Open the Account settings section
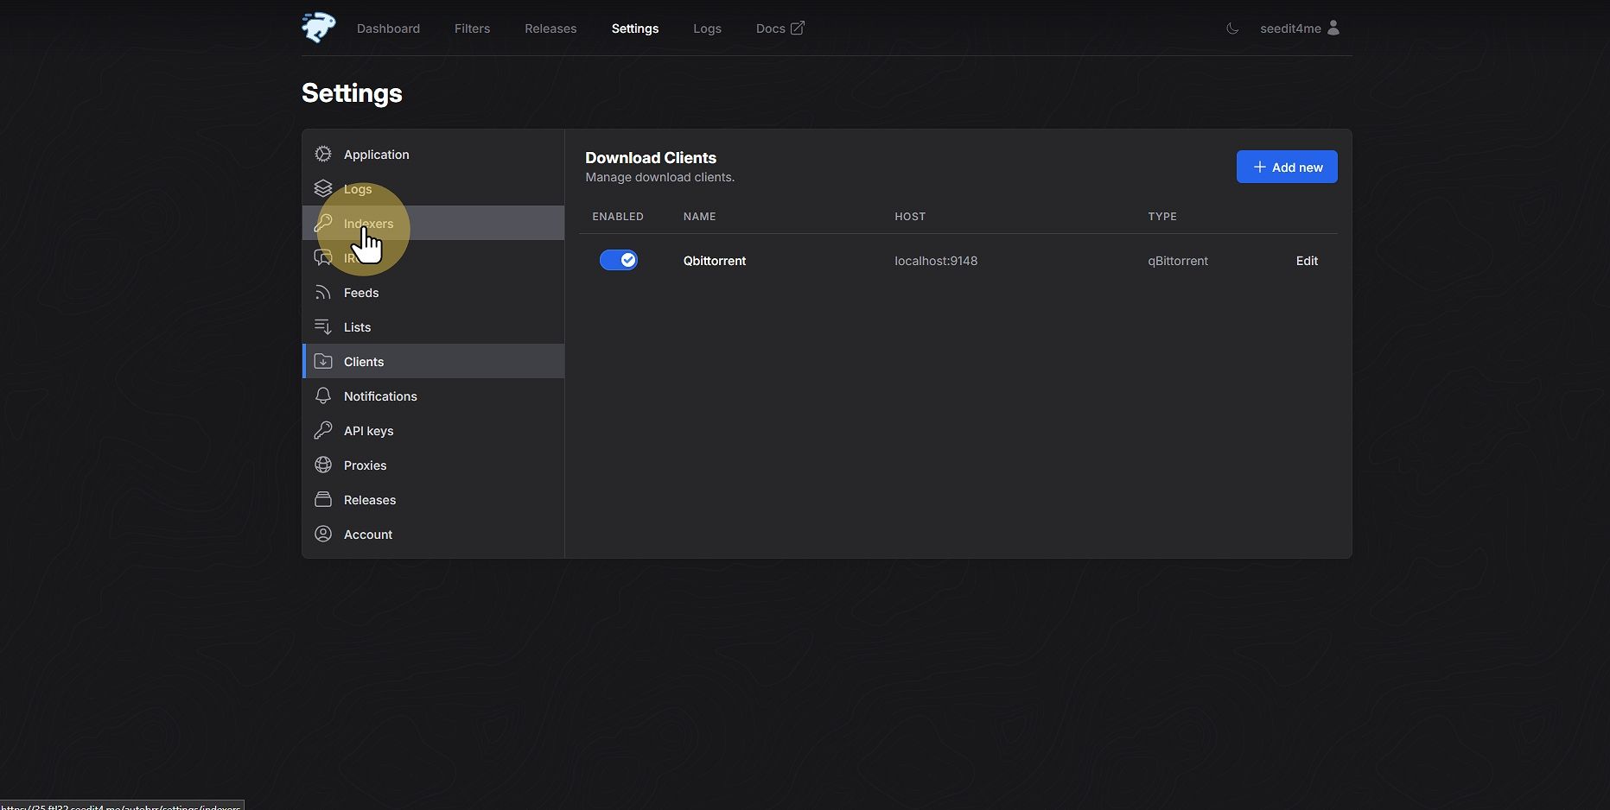The height and width of the screenshot is (810, 1610). tap(433, 534)
